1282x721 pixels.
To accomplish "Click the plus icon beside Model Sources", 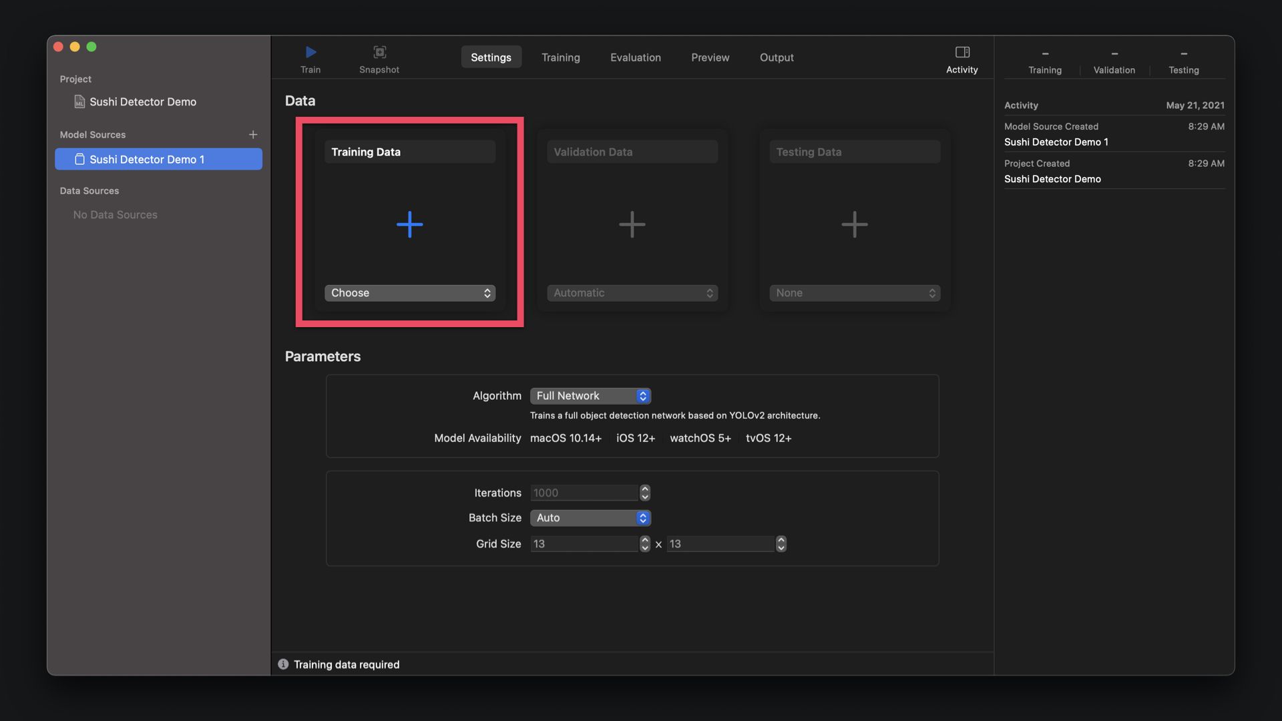I will 253,135.
